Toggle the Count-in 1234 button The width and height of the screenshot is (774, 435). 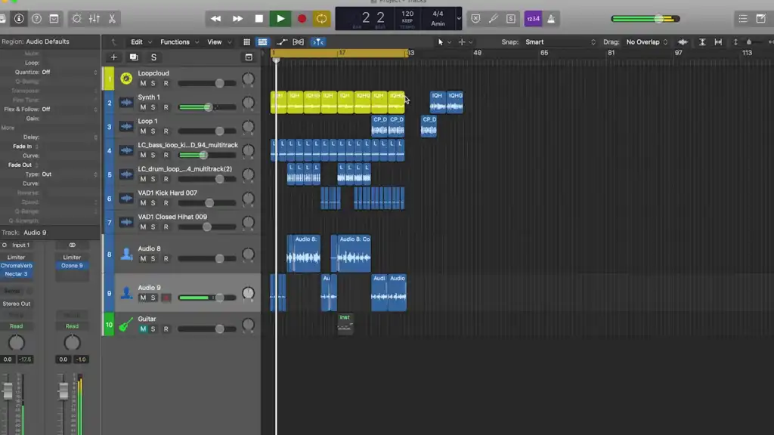pos(533,19)
